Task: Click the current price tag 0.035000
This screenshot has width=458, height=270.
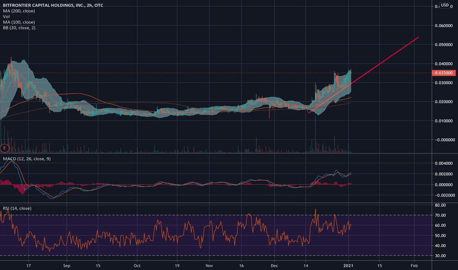Action: (443, 73)
